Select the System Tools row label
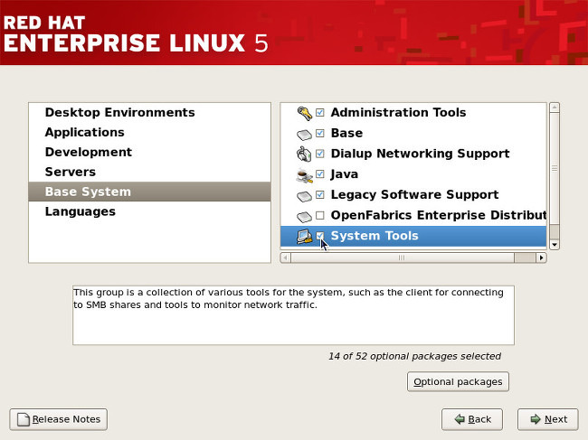Screen dimensions: 588x440 (x=375, y=236)
